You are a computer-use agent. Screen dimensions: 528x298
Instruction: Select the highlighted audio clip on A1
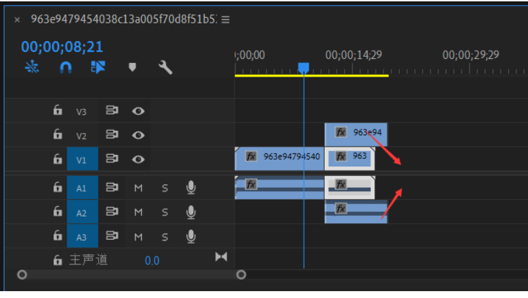(350, 187)
